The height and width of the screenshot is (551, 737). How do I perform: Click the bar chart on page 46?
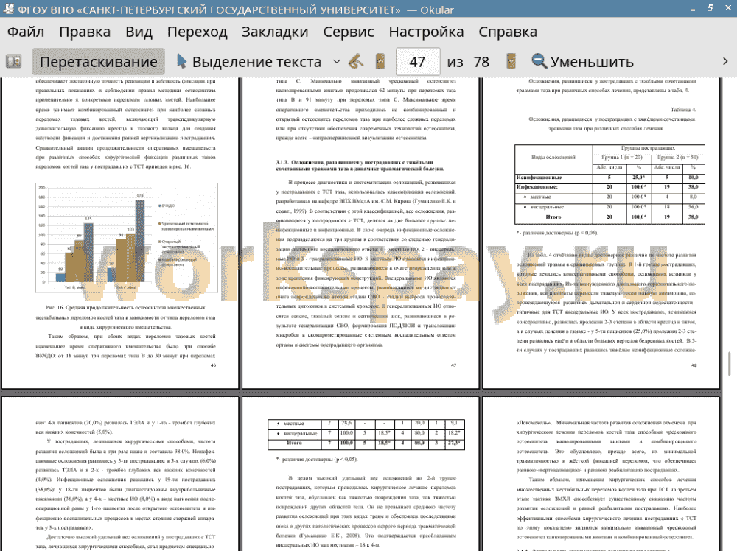tap(127, 238)
